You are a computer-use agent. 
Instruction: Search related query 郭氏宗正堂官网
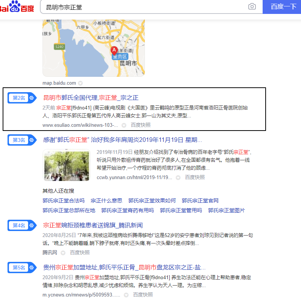tap(200, 201)
